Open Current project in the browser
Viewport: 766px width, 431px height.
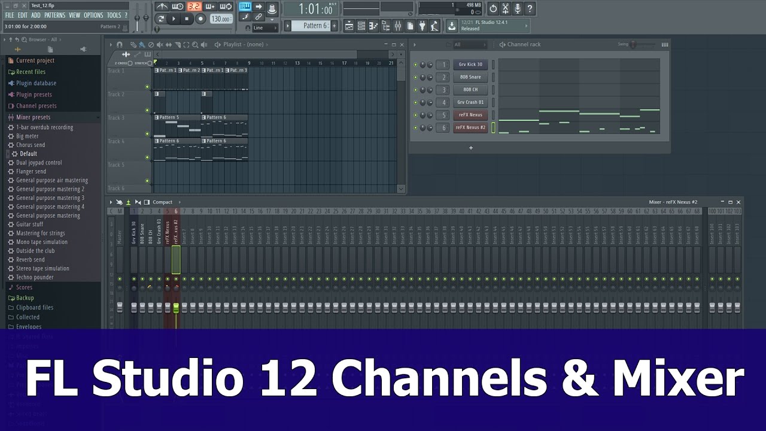(35, 60)
